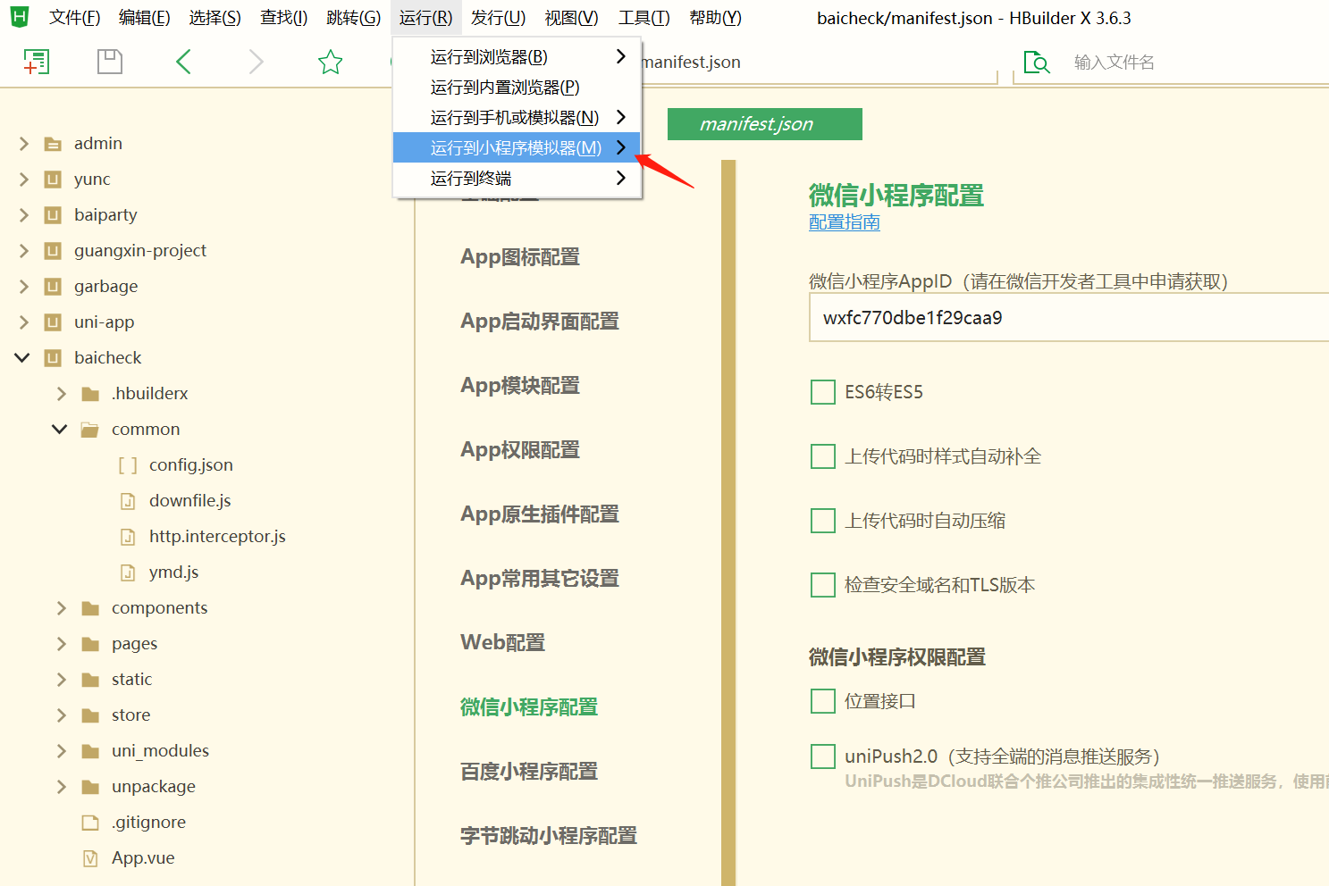The height and width of the screenshot is (886, 1329).
Task: Choose 运行到内置浏览器(P) menu entry
Action: [517, 88]
